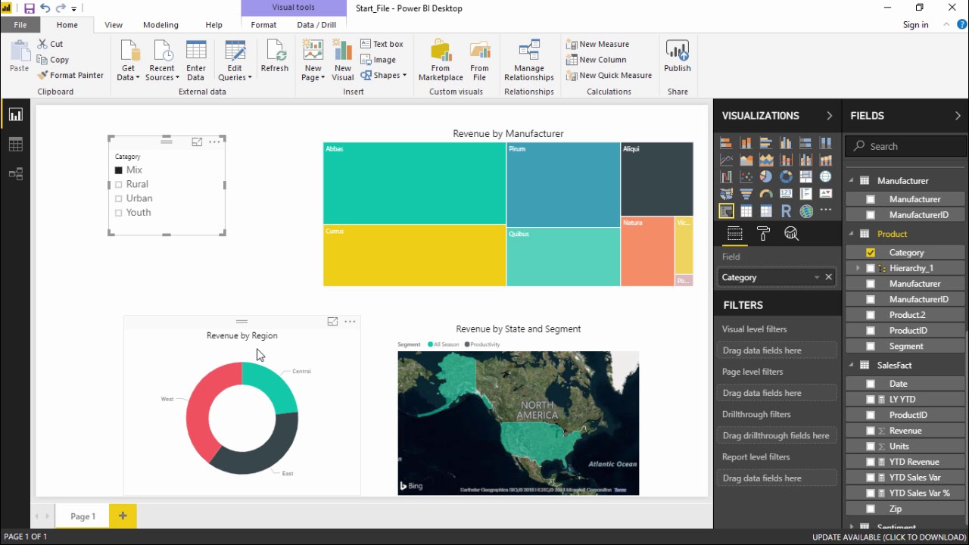Switch to the Modeling ribbon tab
This screenshot has height=545, width=969.
click(160, 25)
